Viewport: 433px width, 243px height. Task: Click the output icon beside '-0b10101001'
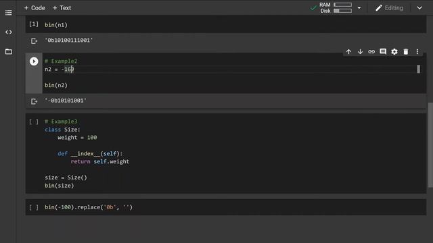(x=34, y=101)
